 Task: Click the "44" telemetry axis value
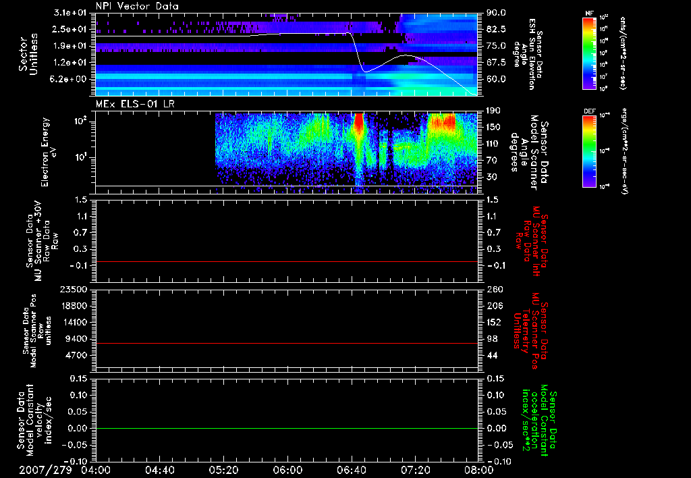coord(492,355)
